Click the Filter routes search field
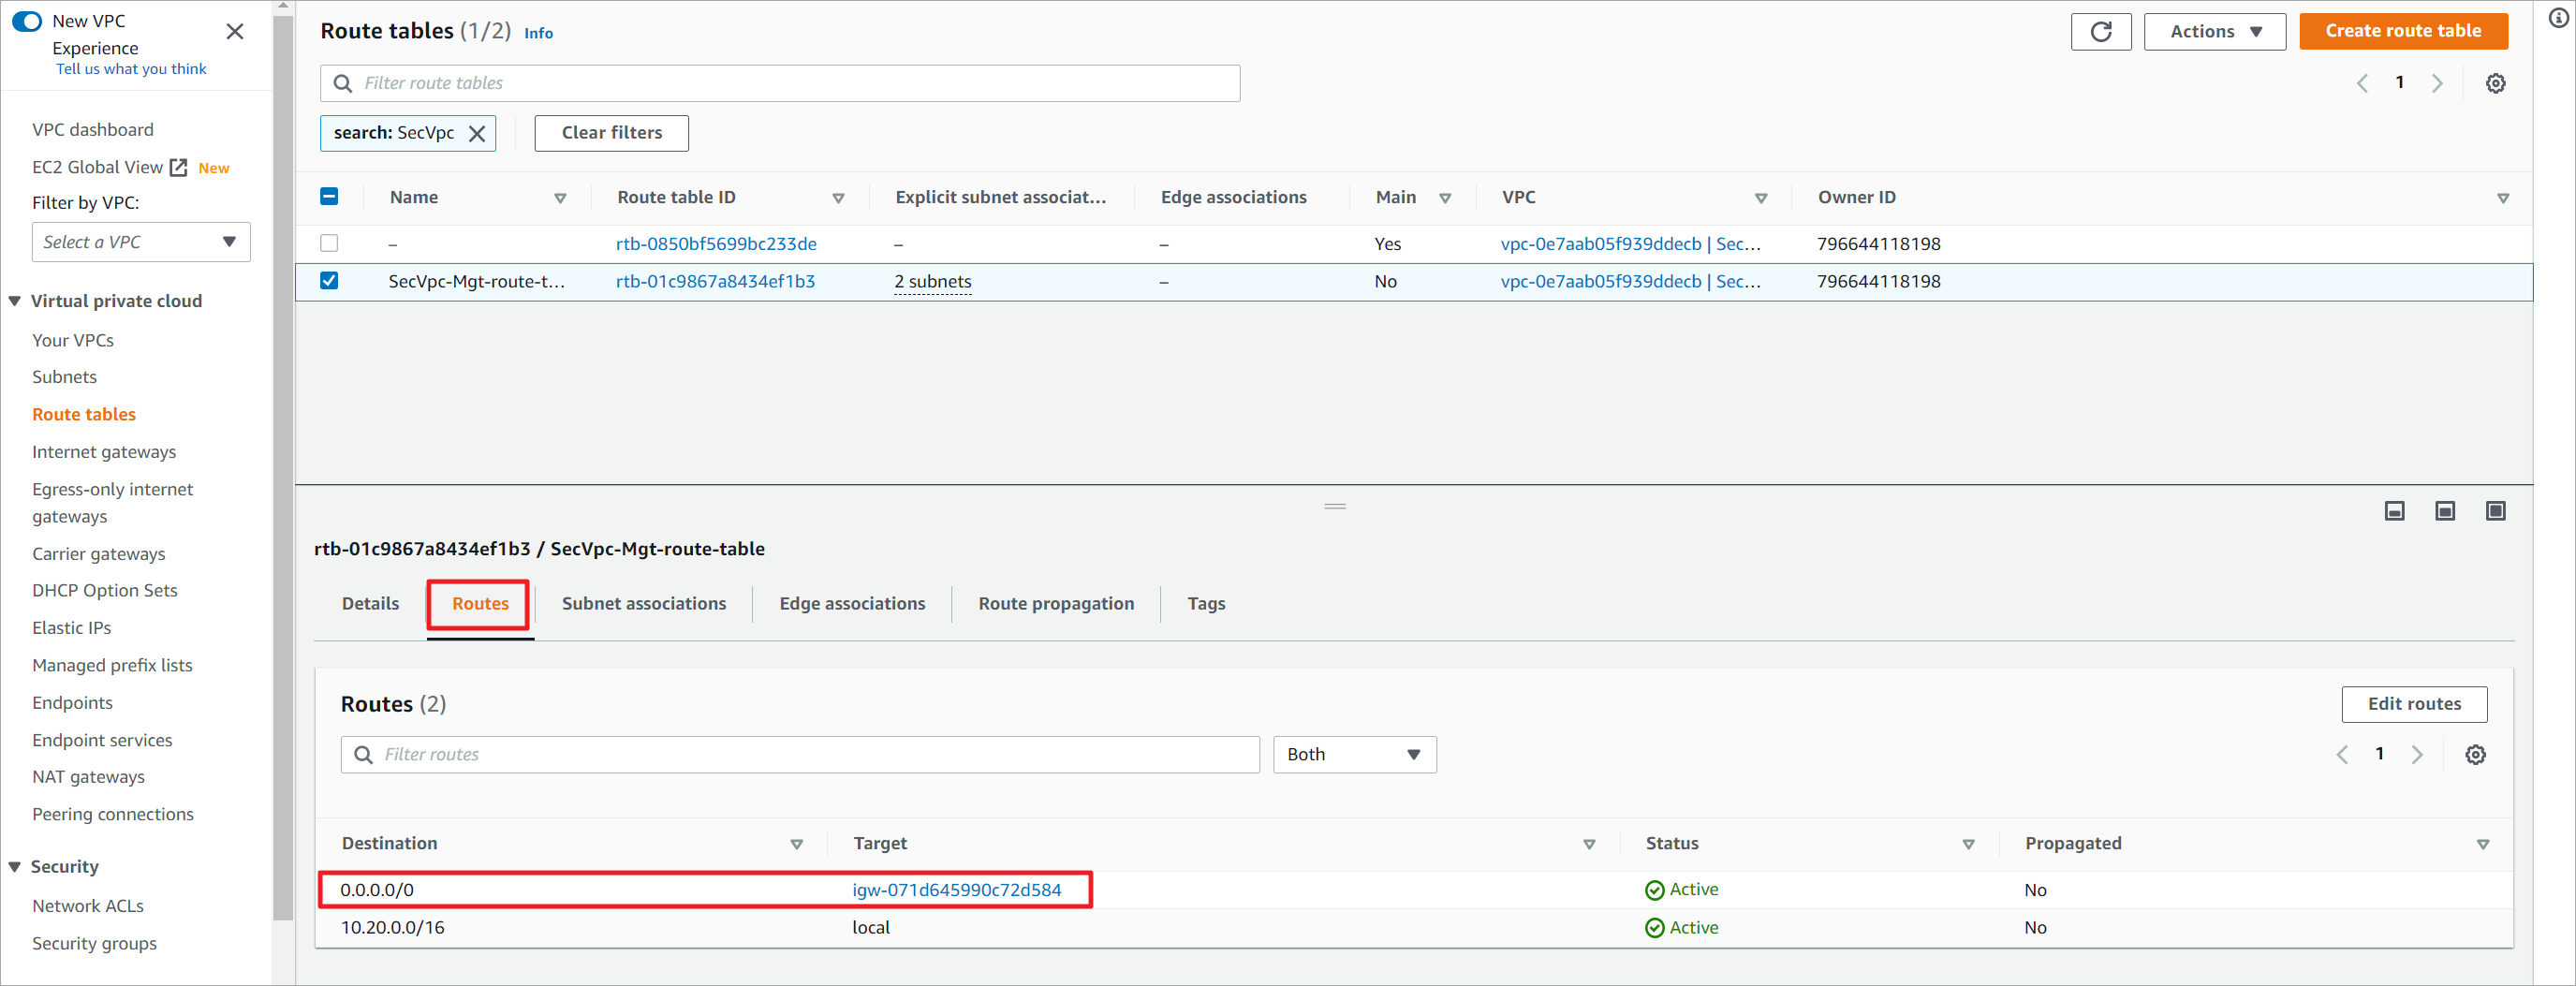2576x986 pixels. 800,755
